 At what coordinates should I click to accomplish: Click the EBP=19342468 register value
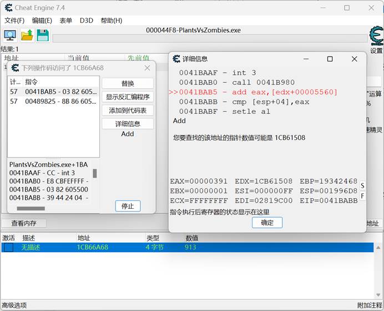click(x=329, y=182)
